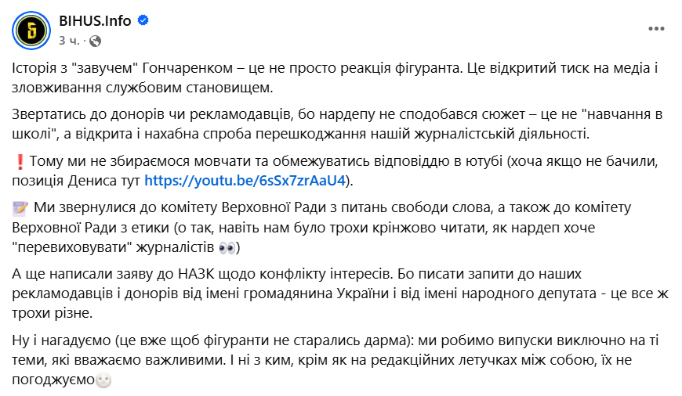Viewport: 682px width, 396px height.
Task: Click the public audience globe icon
Action: [96, 40]
